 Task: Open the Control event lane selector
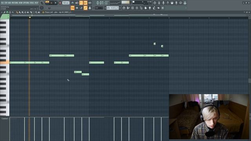5,119
